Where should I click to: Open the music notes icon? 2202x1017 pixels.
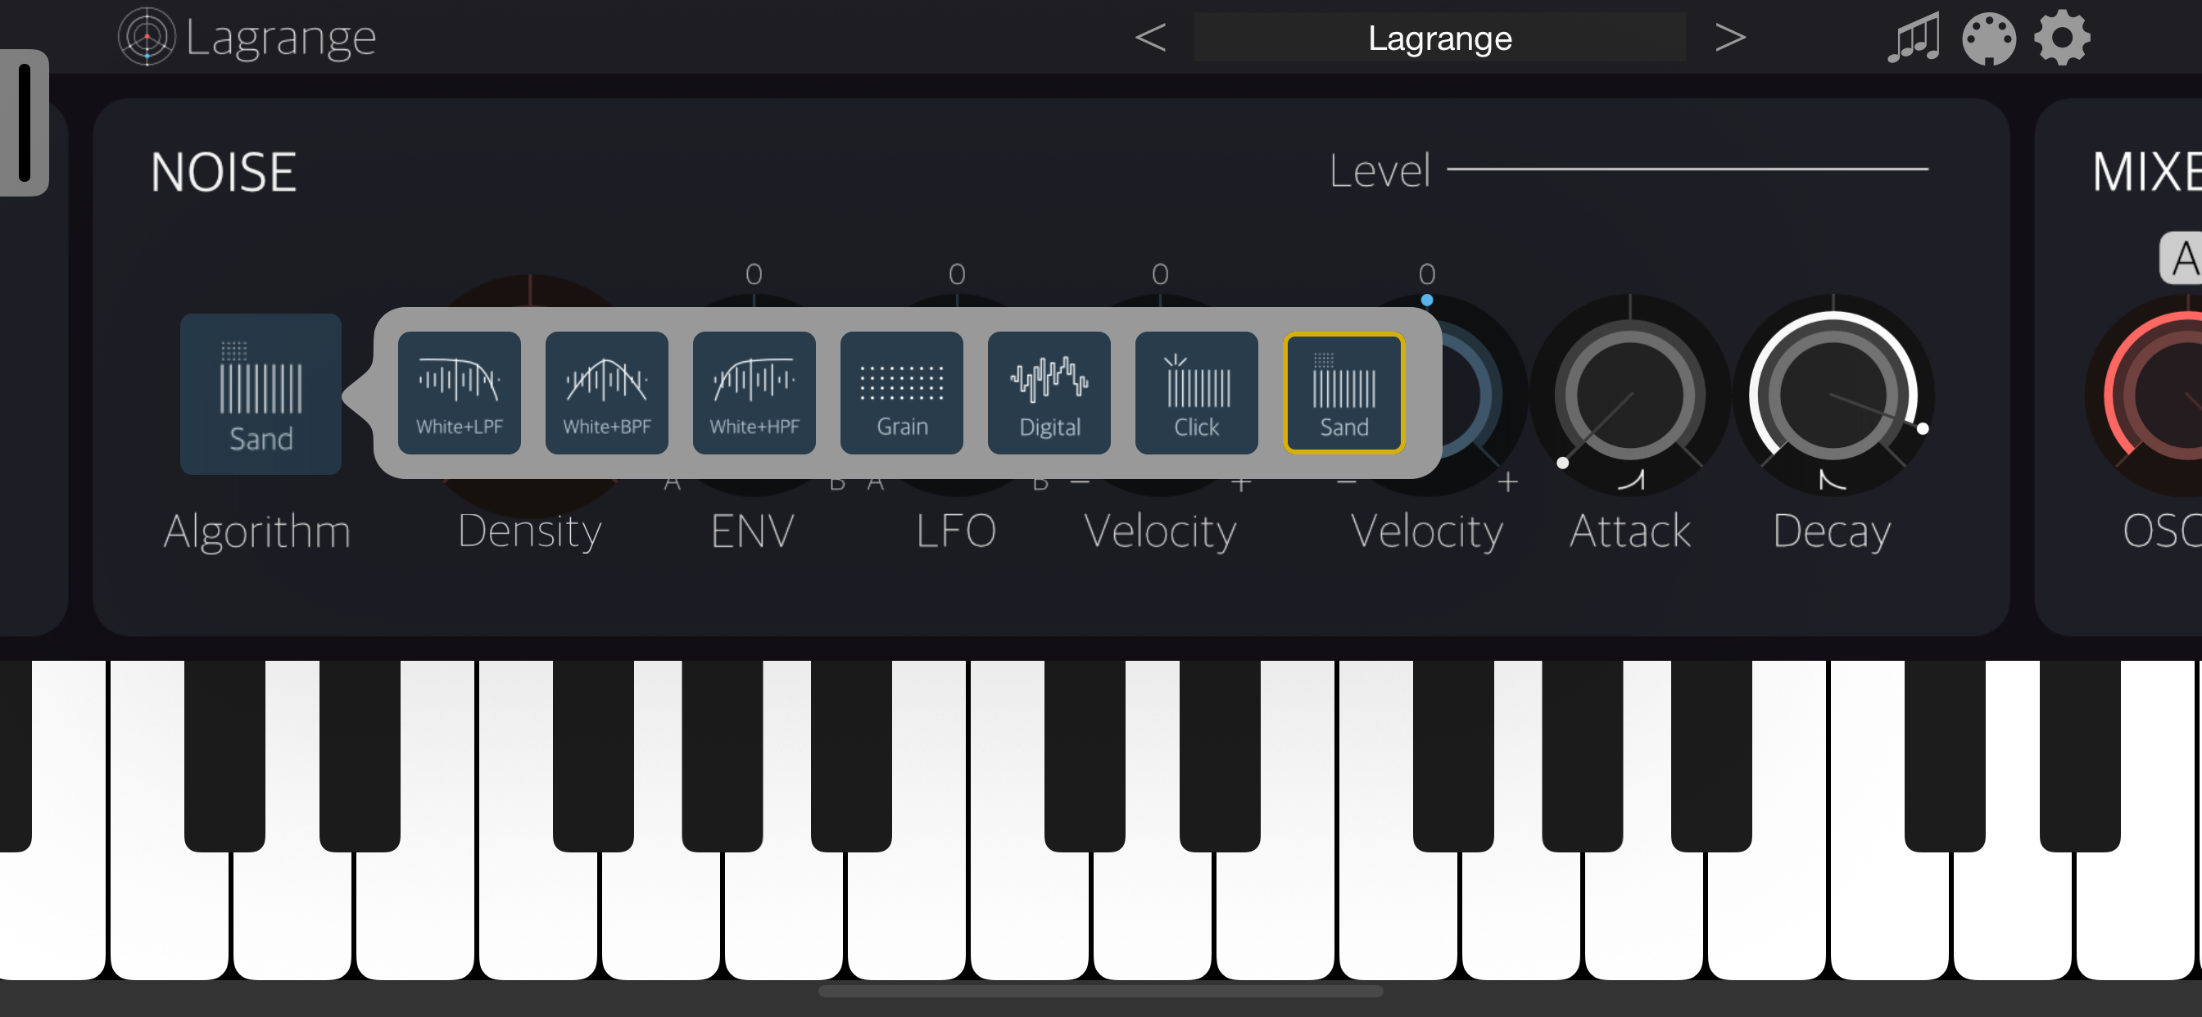tap(1913, 38)
